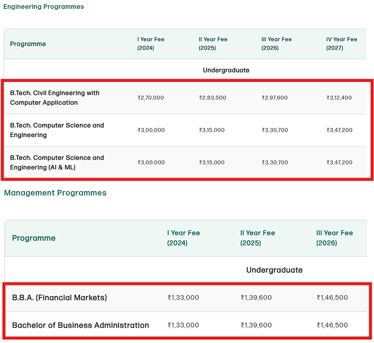Image resolution: width=374 pixels, height=343 pixels.
Task: Click the Undergraduate label in the Engineering table
Action: pos(226,70)
